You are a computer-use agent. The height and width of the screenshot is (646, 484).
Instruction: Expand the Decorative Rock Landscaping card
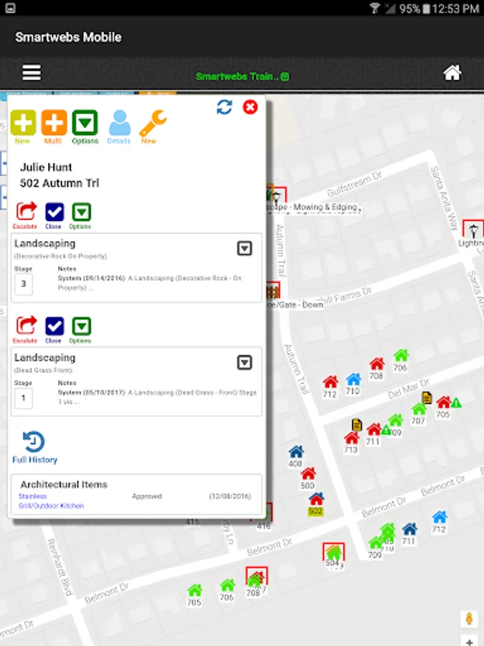[245, 248]
